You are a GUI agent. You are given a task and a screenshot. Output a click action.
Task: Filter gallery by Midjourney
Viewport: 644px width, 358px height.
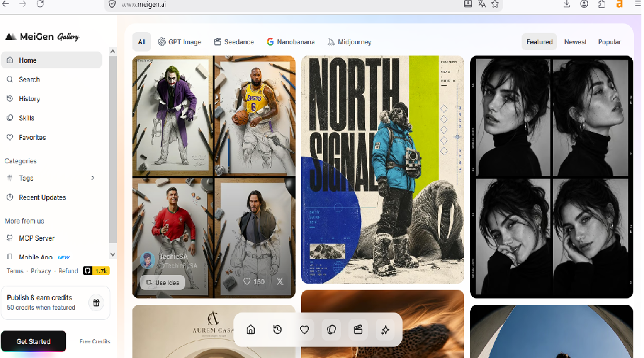coord(349,42)
